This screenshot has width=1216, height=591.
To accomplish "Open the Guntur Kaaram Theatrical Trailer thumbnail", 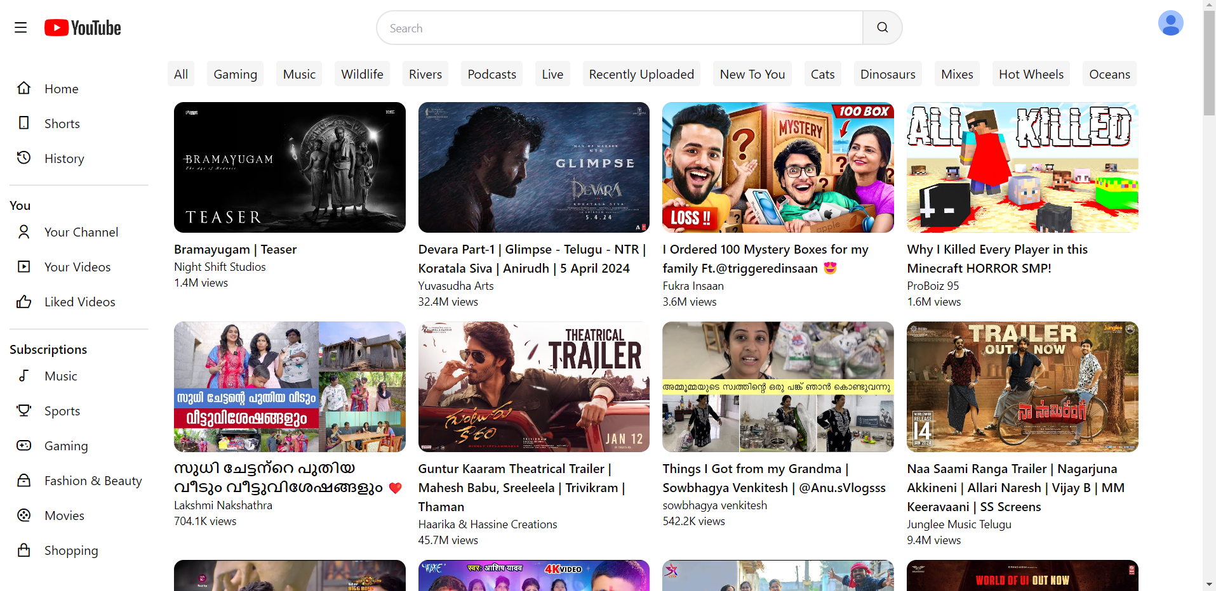I will coord(534,387).
